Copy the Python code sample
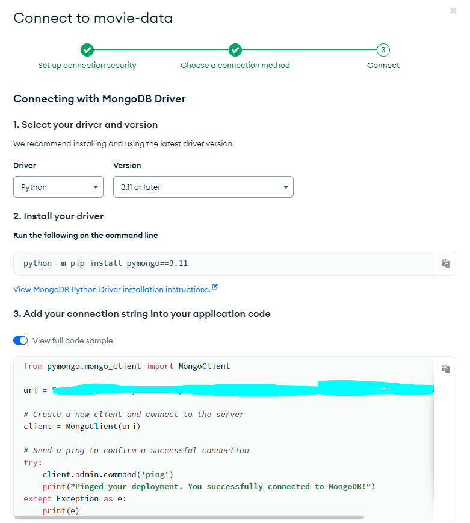This screenshot has width=470, height=523. (x=446, y=369)
